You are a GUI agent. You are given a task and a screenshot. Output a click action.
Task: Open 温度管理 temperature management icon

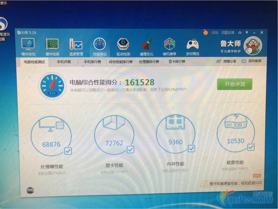coord(76,44)
